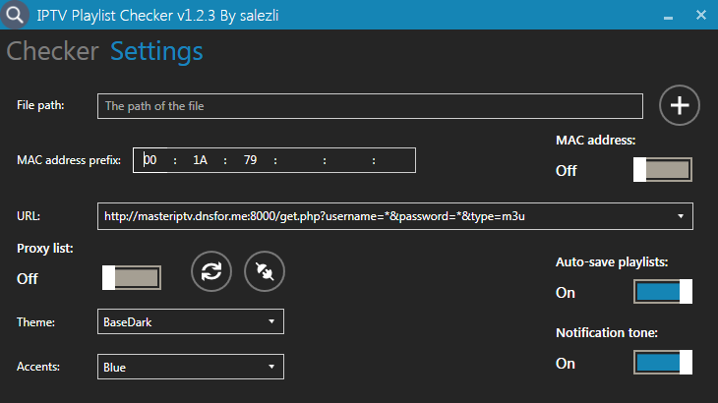This screenshot has height=403, width=718.
Task: Enable the MAC address toggle
Action: pos(663,170)
